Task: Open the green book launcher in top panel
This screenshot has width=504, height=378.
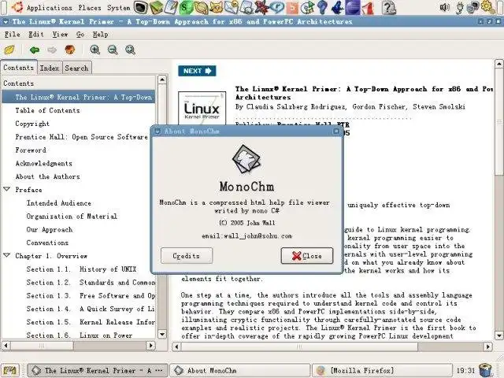Action: pyautogui.click(x=156, y=7)
